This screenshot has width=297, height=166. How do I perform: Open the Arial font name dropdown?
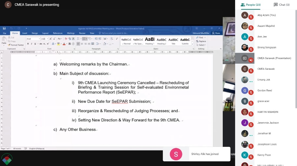(39, 39)
